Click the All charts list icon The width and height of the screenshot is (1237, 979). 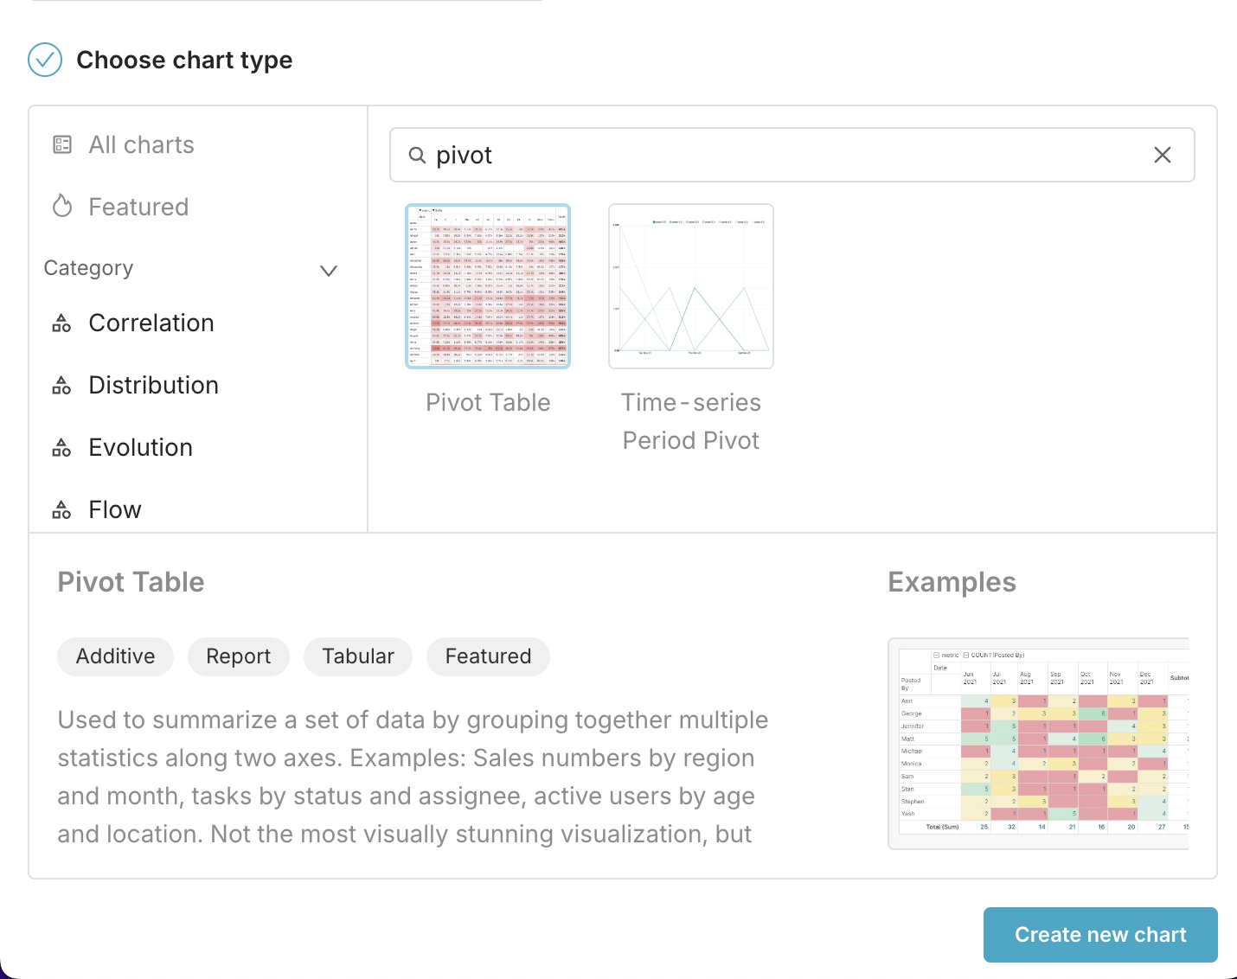pyautogui.click(x=62, y=144)
